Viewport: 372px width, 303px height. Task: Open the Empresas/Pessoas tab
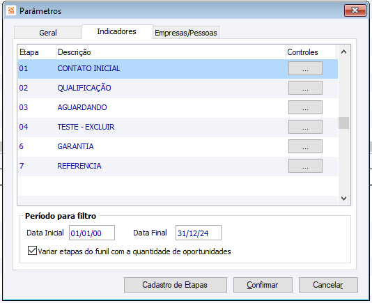(x=186, y=33)
